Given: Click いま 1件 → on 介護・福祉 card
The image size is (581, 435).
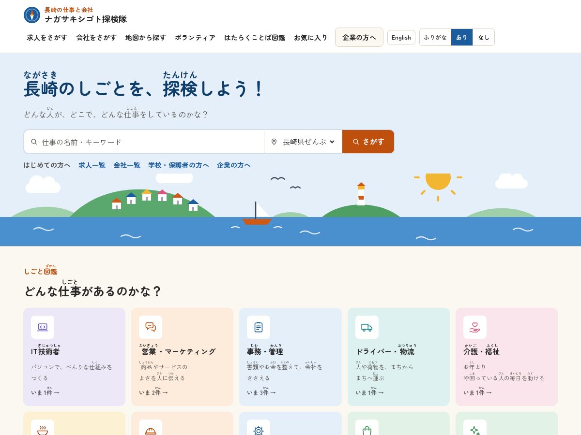Looking at the screenshot, I should pos(477,392).
